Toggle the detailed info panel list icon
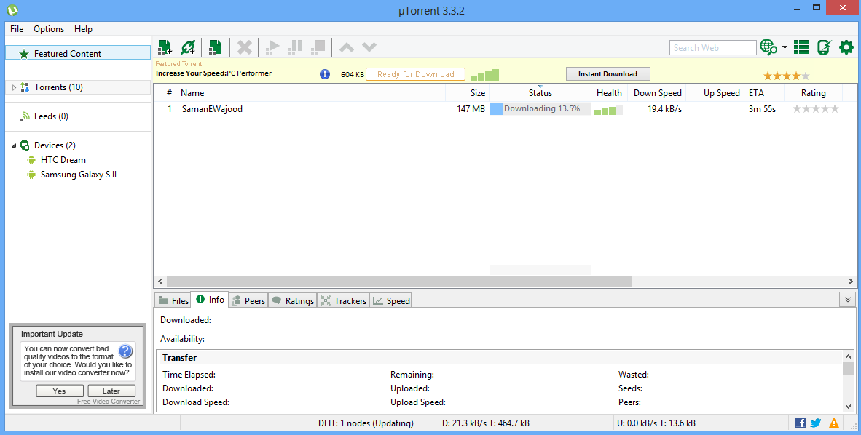Screen dimensions: 861x435 [x=801, y=47]
